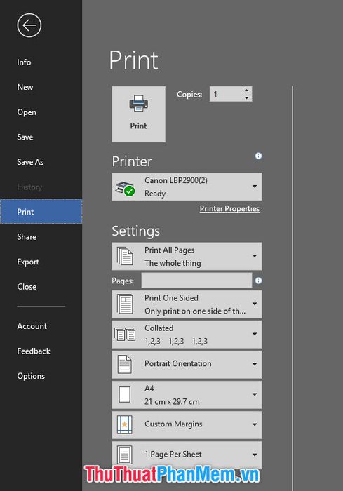Click the portrait page icon
Viewport: 343px width, 491px height.
[x=124, y=364]
